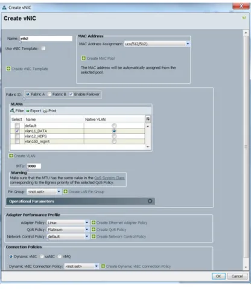Click the Create vNIC Template plus icon
Screen dimensions: 251x289
point(8,69)
